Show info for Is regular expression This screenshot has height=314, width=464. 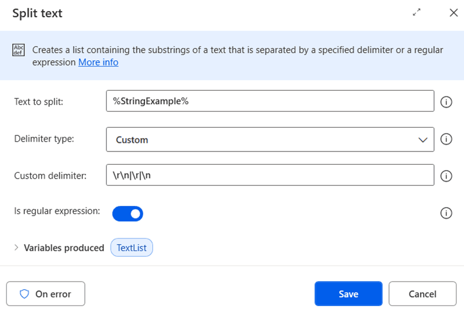tap(446, 213)
